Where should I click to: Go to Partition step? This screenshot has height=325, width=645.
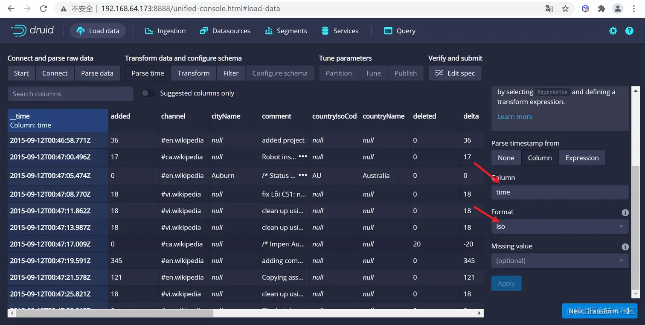[339, 73]
